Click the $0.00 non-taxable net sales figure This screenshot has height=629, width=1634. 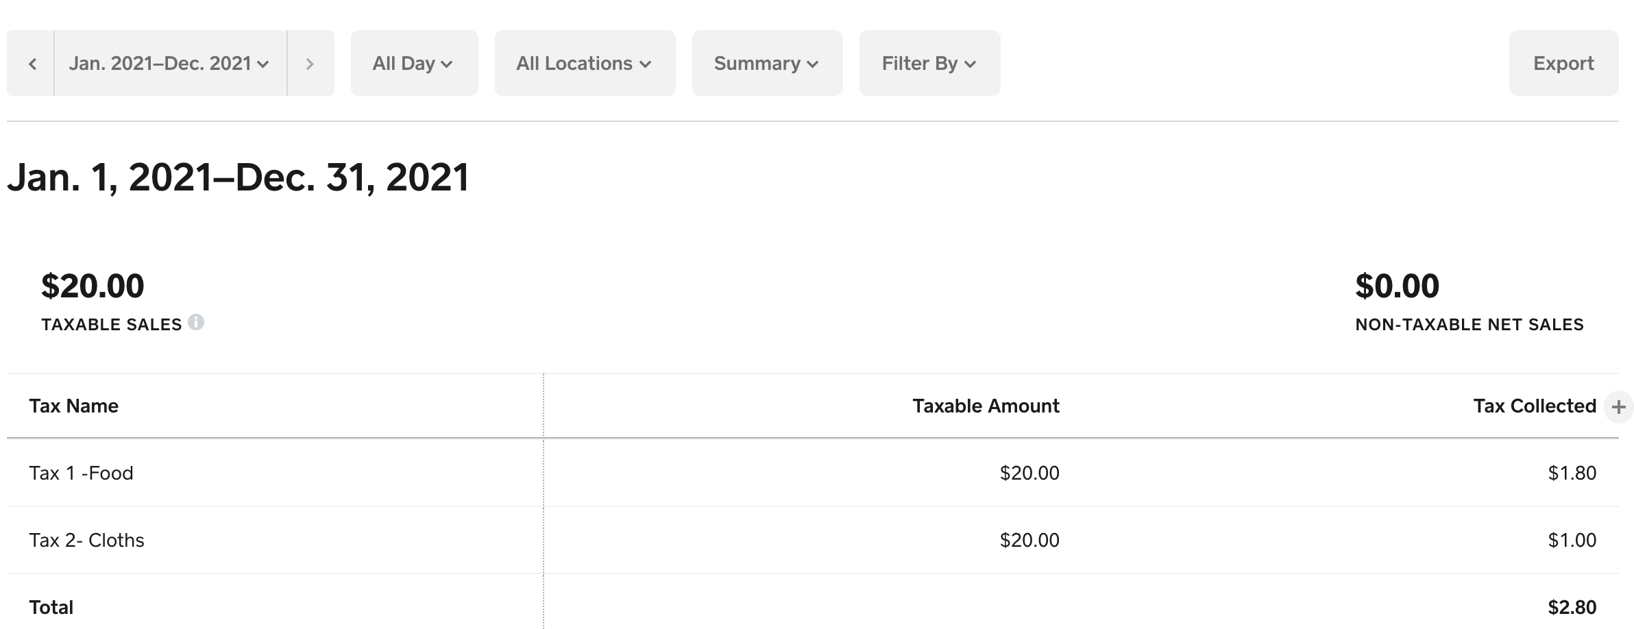(x=1397, y=286)
